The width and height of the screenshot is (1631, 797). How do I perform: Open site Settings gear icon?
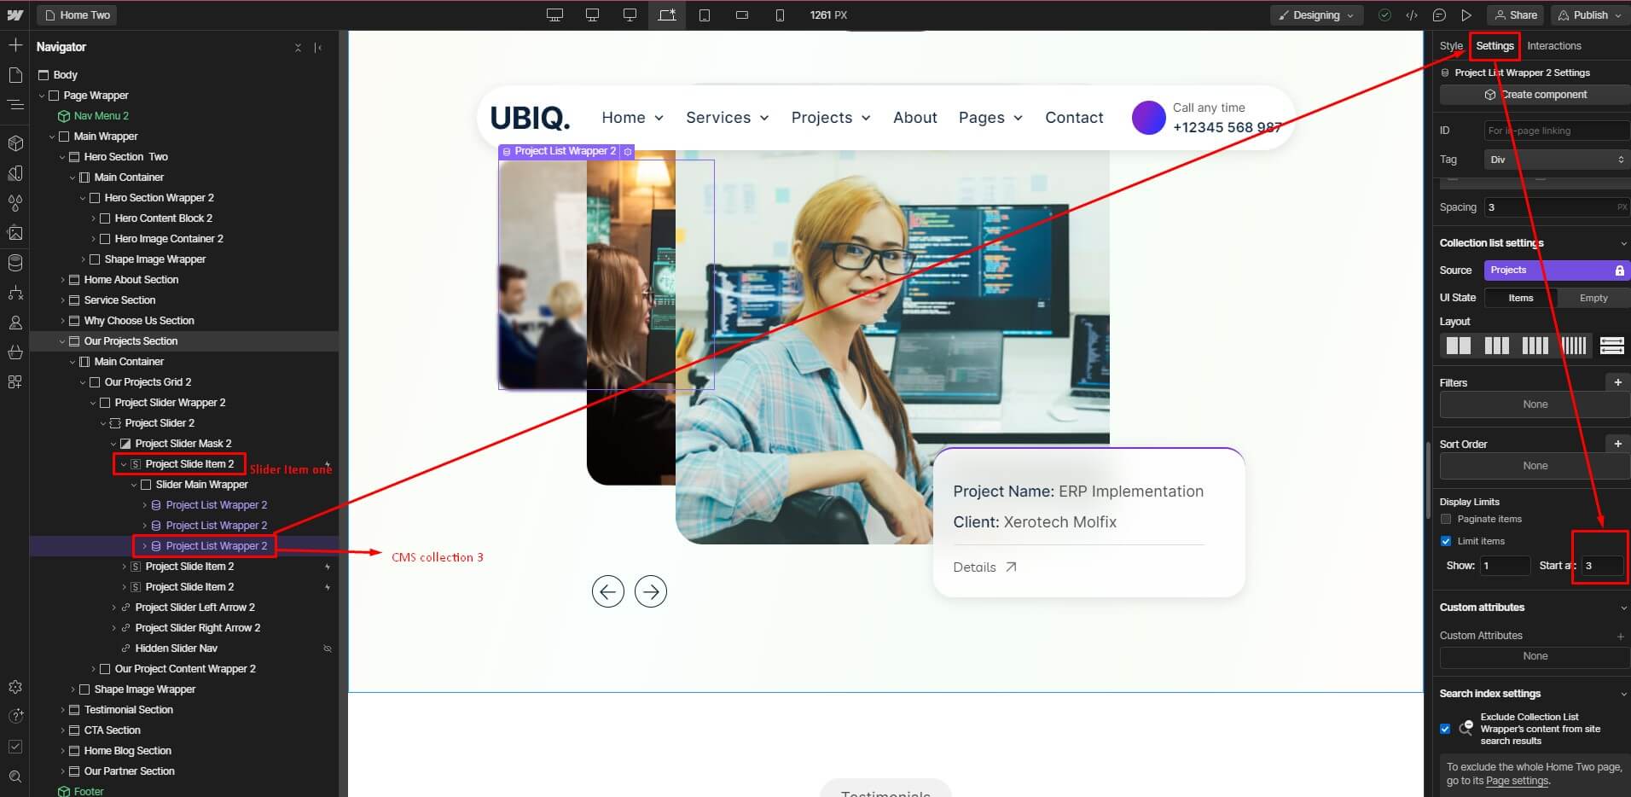[x=15, y=687]
